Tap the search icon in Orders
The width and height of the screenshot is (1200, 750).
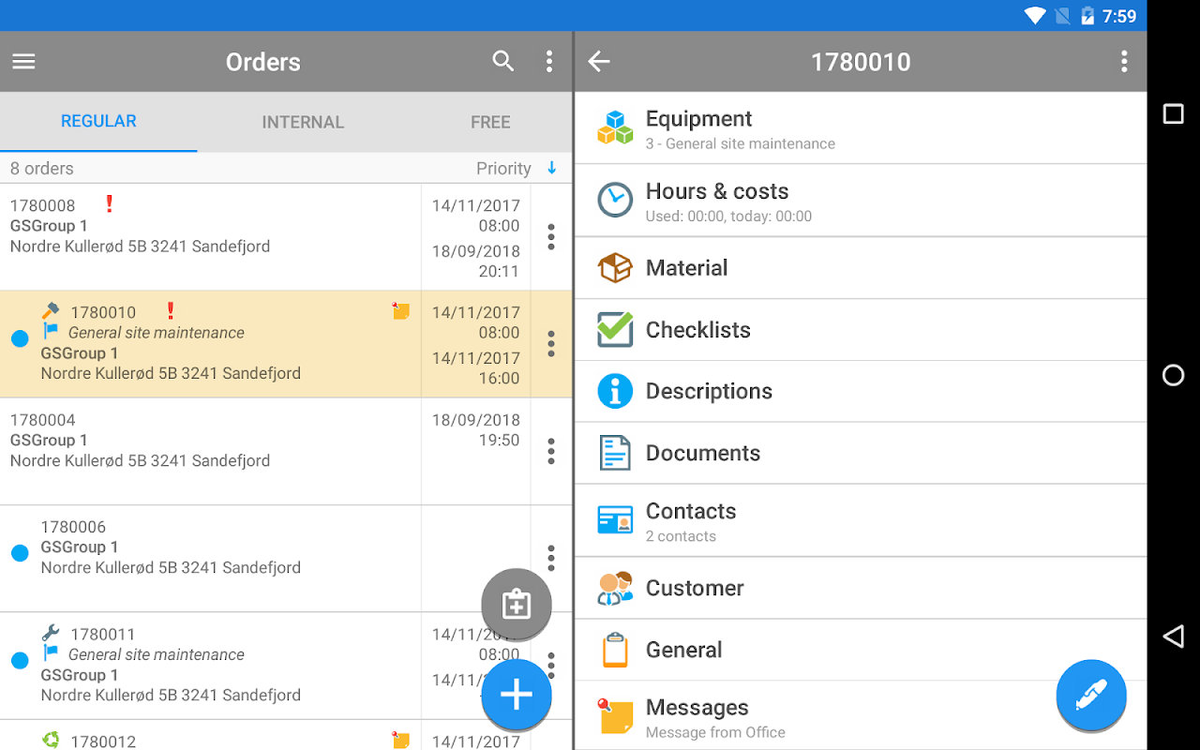pos(503,62)
